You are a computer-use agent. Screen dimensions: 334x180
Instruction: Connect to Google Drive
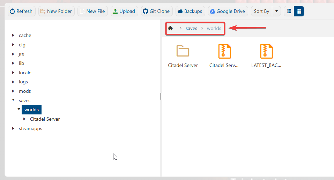(228, 11)
